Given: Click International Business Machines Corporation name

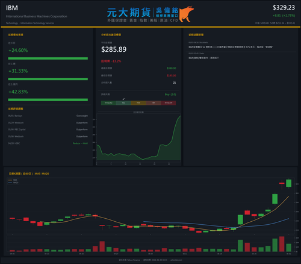Looking at the screenshot, I should click(x=37, y=16).
